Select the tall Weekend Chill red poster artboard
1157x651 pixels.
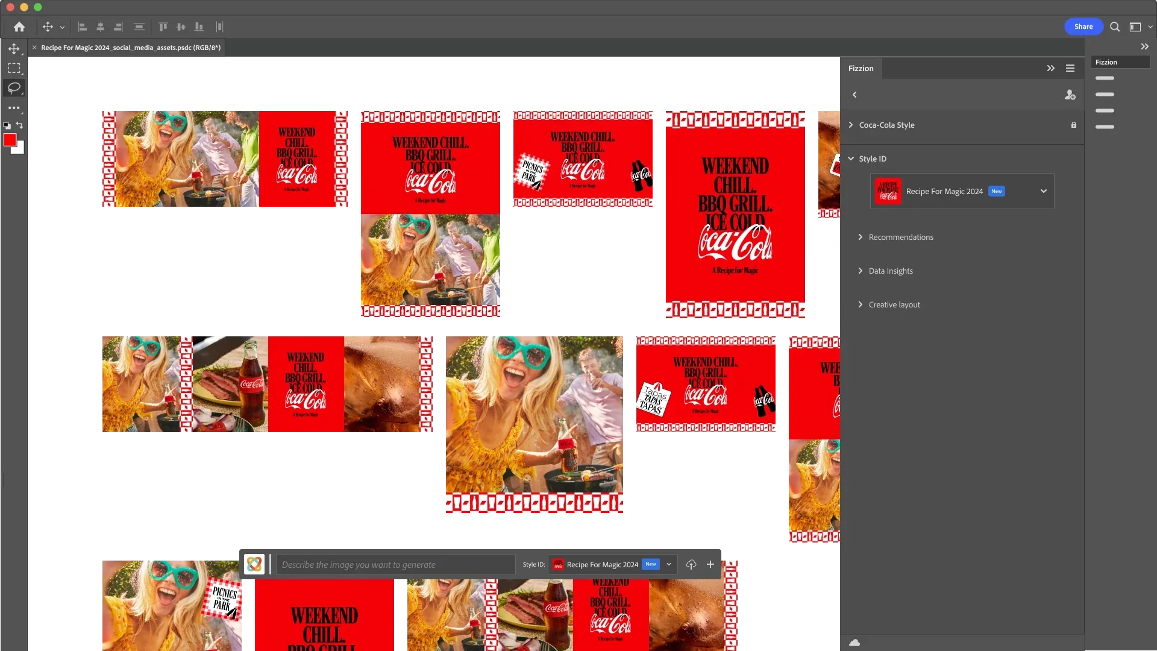pyautogui.click(x=735, y=214)
